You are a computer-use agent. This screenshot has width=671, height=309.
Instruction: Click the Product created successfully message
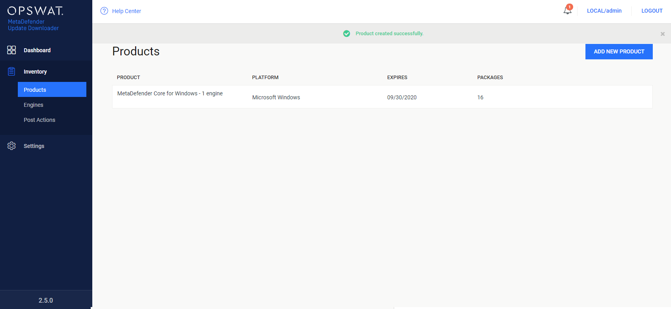(389, 34)
